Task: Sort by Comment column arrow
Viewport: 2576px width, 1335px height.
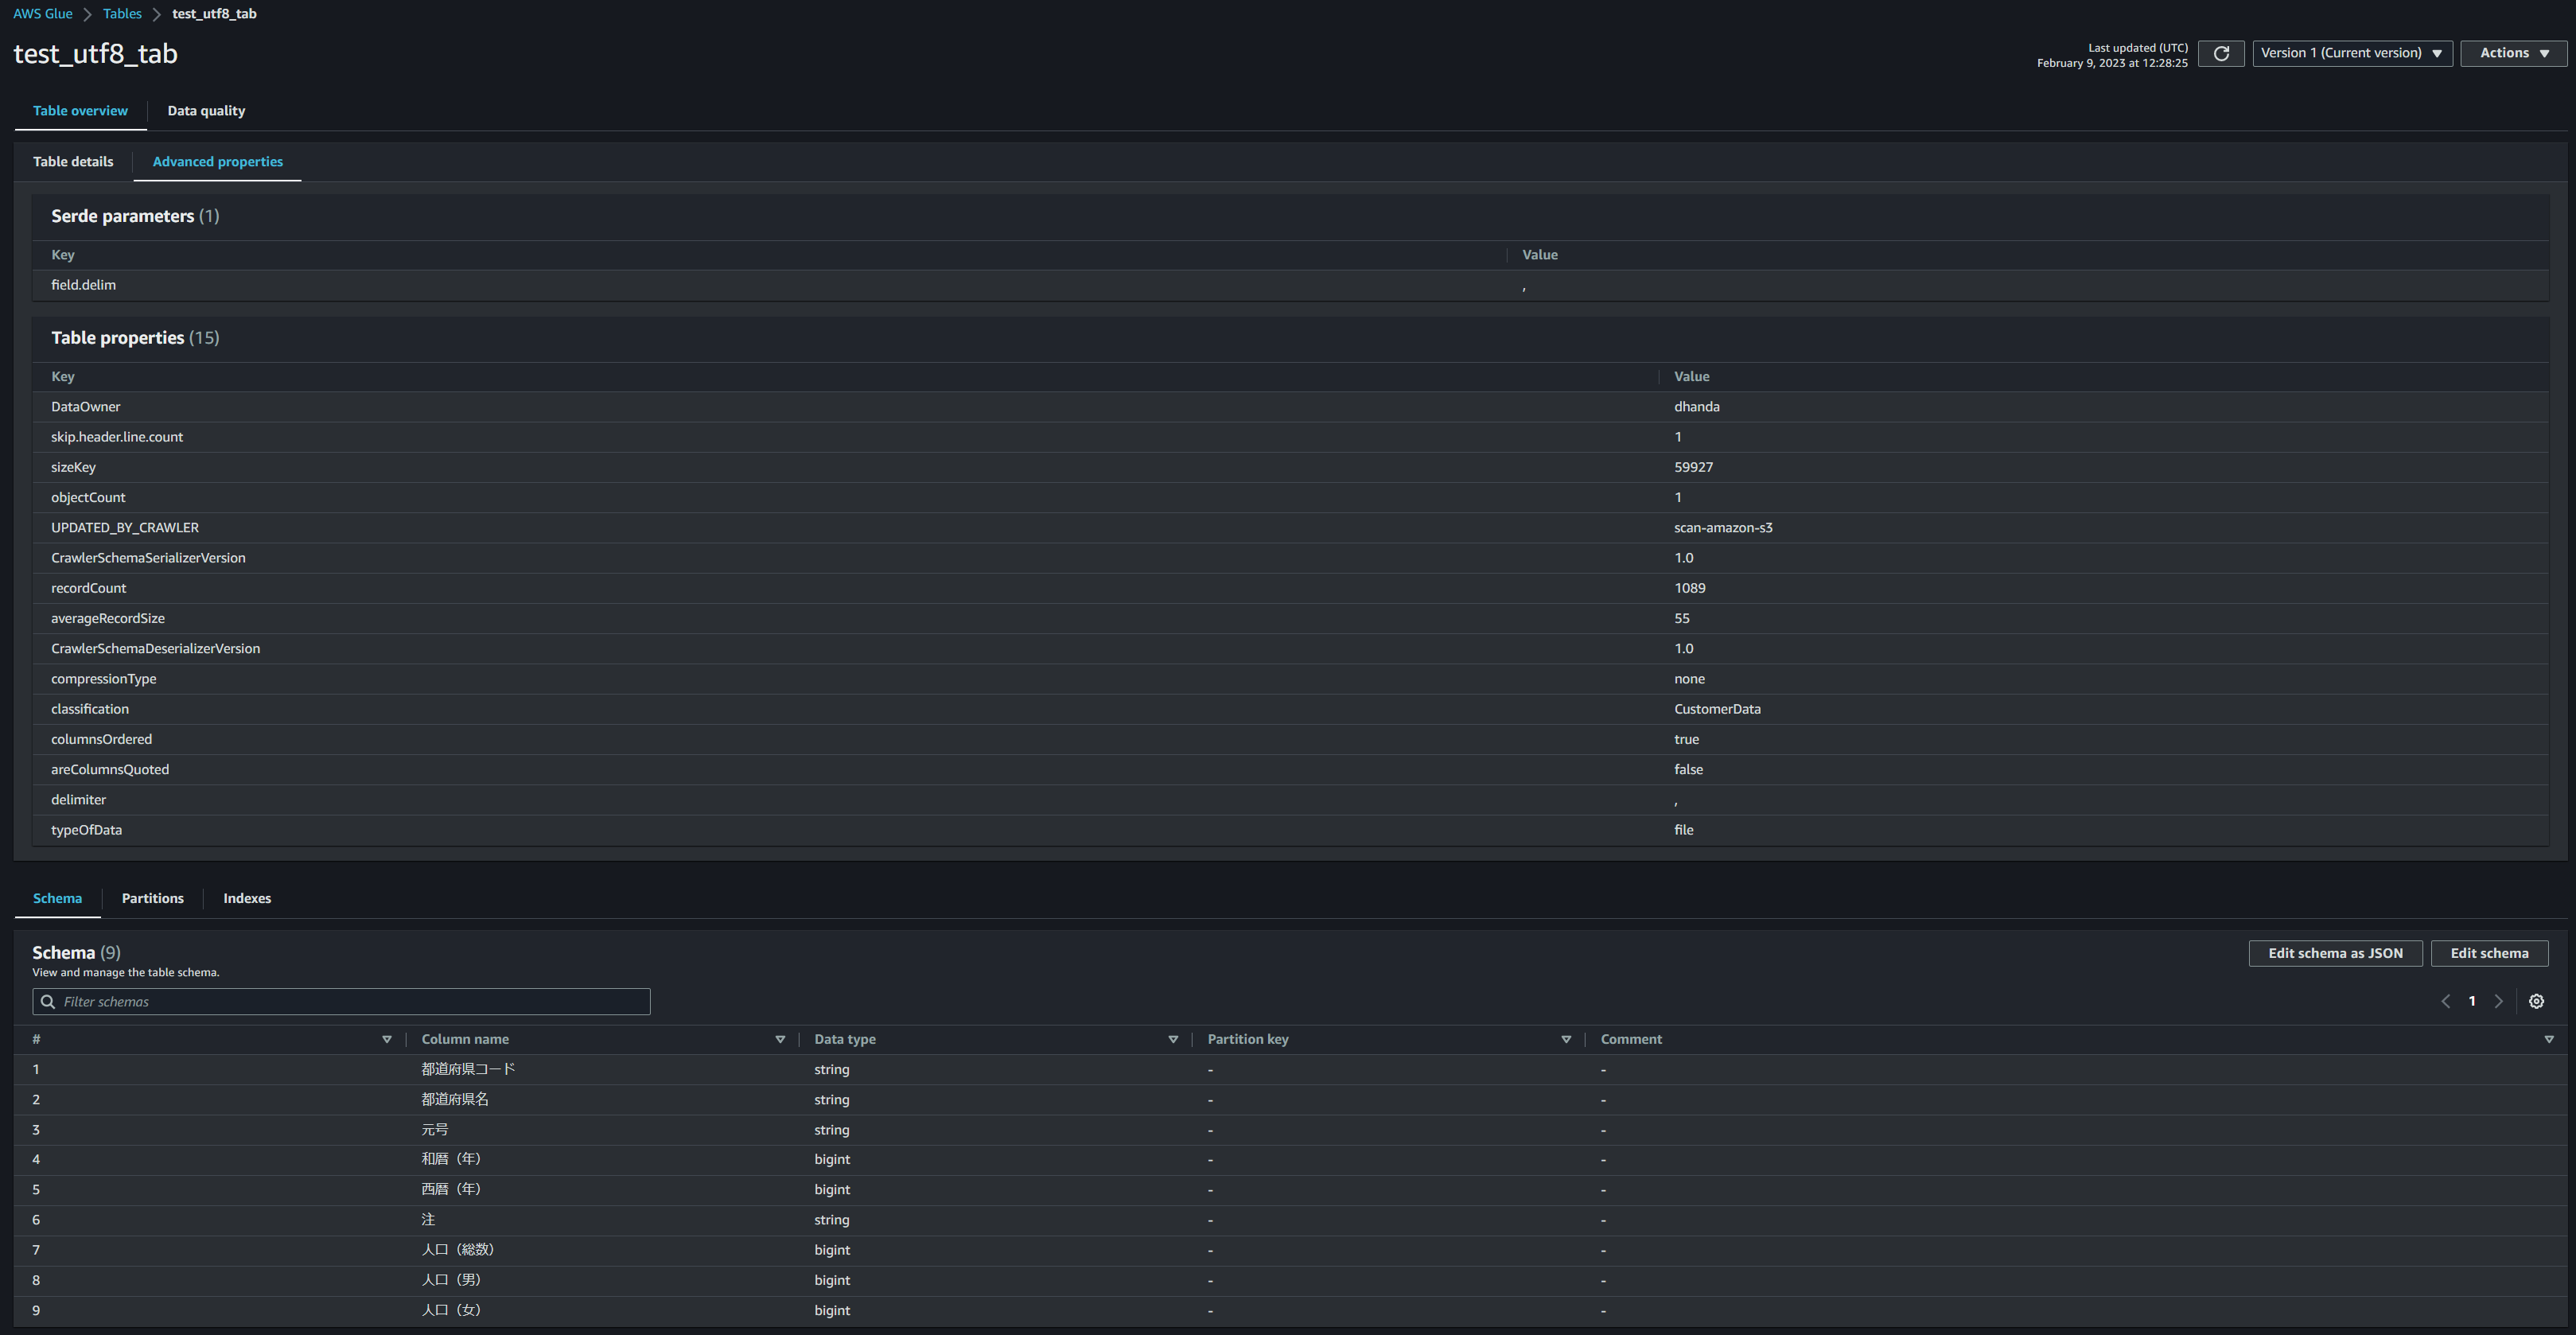Action: pos(2548,1039)
